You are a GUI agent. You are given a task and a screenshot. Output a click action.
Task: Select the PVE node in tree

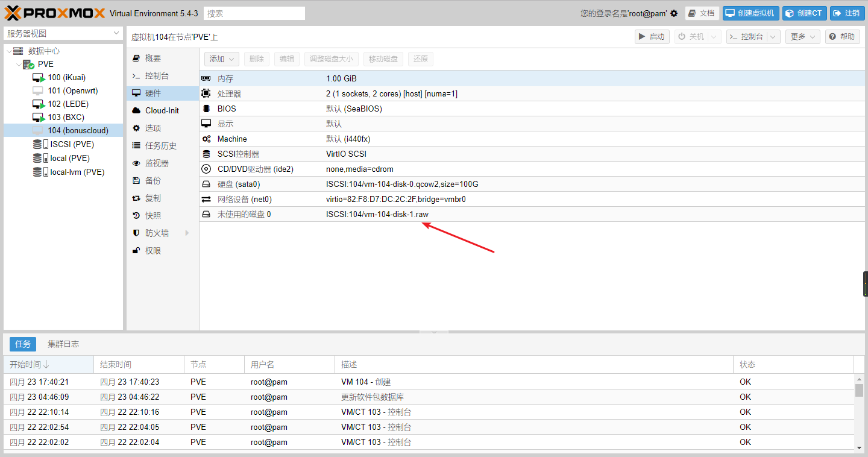coord(46,65)
